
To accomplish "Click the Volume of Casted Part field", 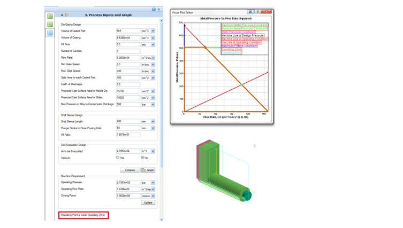I will [x=128, y=31].
